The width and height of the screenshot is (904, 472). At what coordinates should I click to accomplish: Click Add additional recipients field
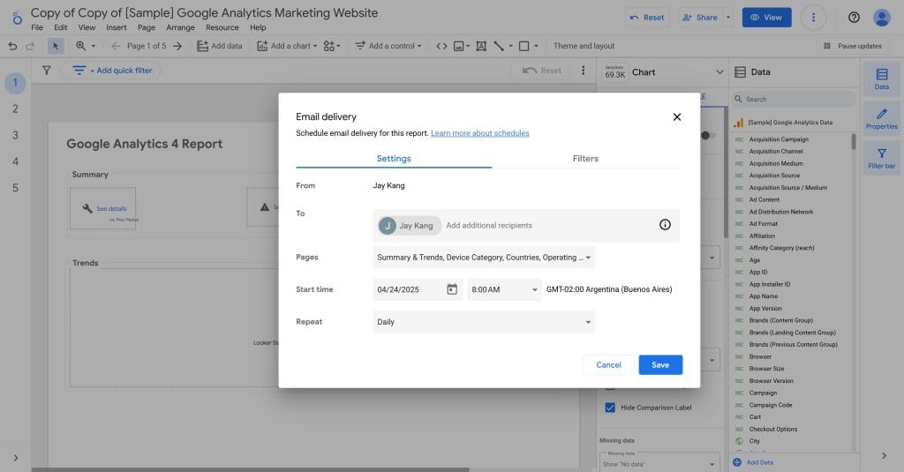[x=489, y=225]
